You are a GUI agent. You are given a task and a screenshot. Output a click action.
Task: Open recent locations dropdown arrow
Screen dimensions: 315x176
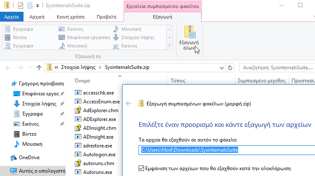(x=30, y=68)
